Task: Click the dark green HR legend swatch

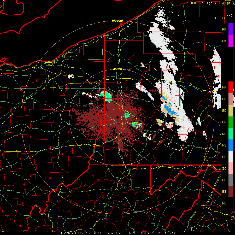Action: click(x=231, y=122)
